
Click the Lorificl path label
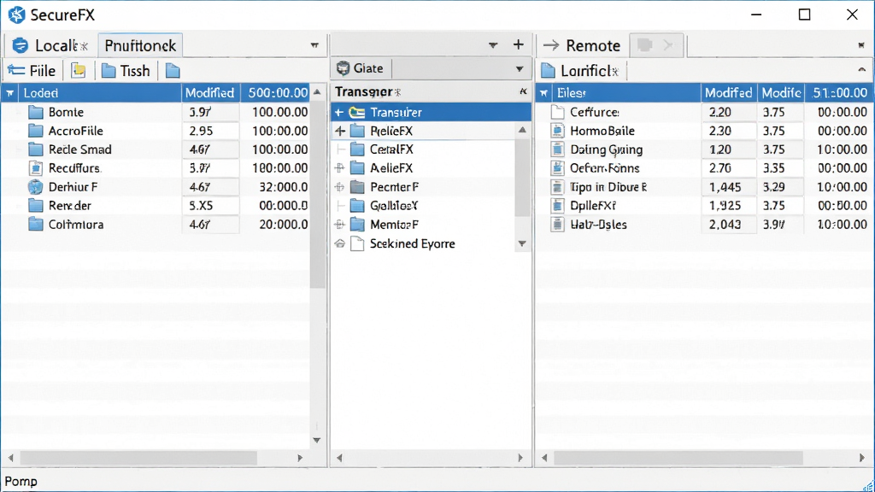click(x=590, y=71)
